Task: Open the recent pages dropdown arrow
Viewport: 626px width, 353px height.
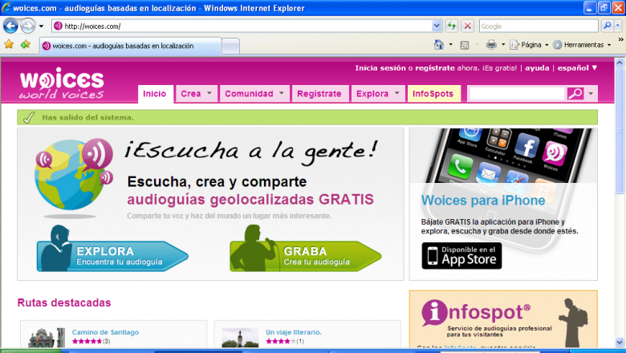Action: coord(41,26)
